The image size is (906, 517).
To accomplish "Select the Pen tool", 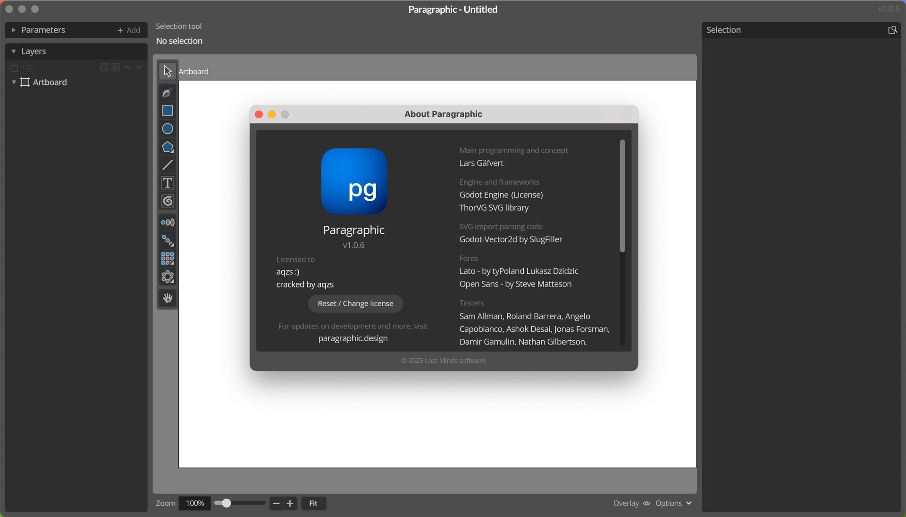I will (168, 92).
